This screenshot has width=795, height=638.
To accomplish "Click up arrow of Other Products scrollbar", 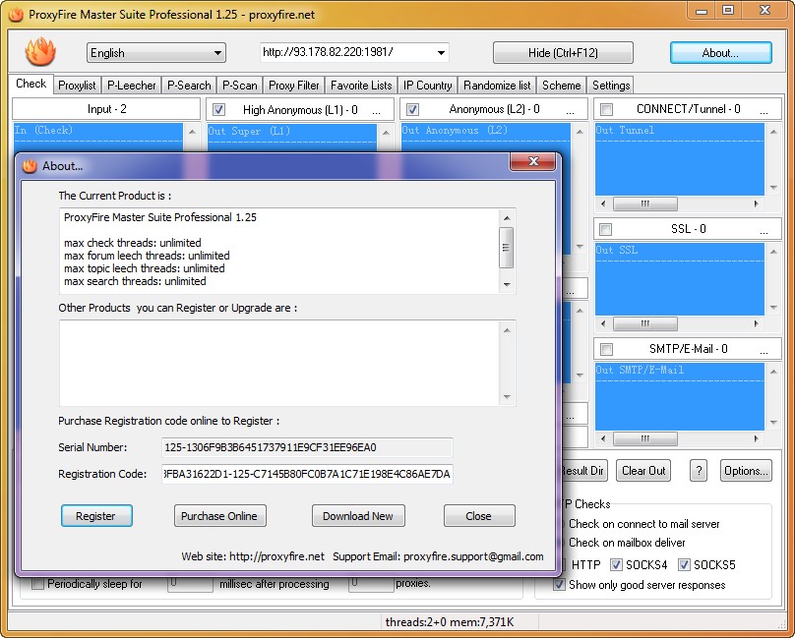I will coord(506,330).
